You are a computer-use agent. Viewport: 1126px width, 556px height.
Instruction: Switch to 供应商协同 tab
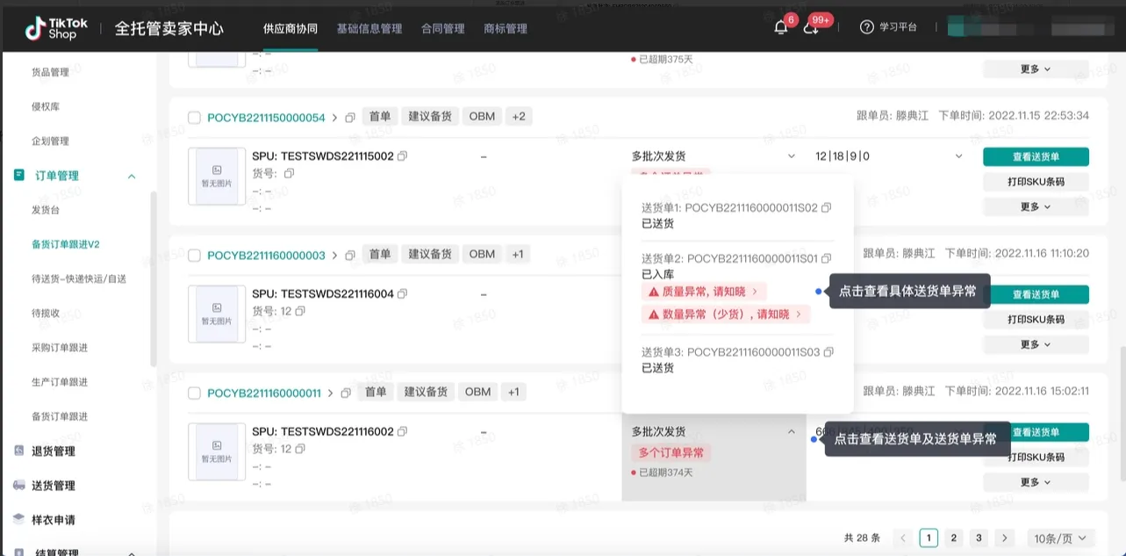pyautogui.click(x=290, y=28)
